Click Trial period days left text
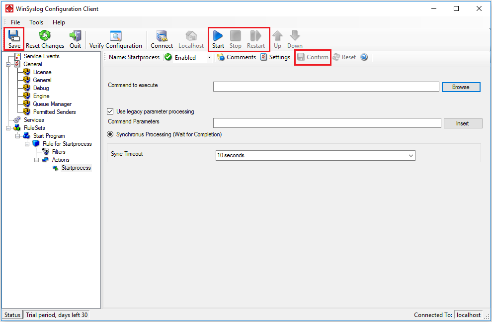 pos(57,315)
